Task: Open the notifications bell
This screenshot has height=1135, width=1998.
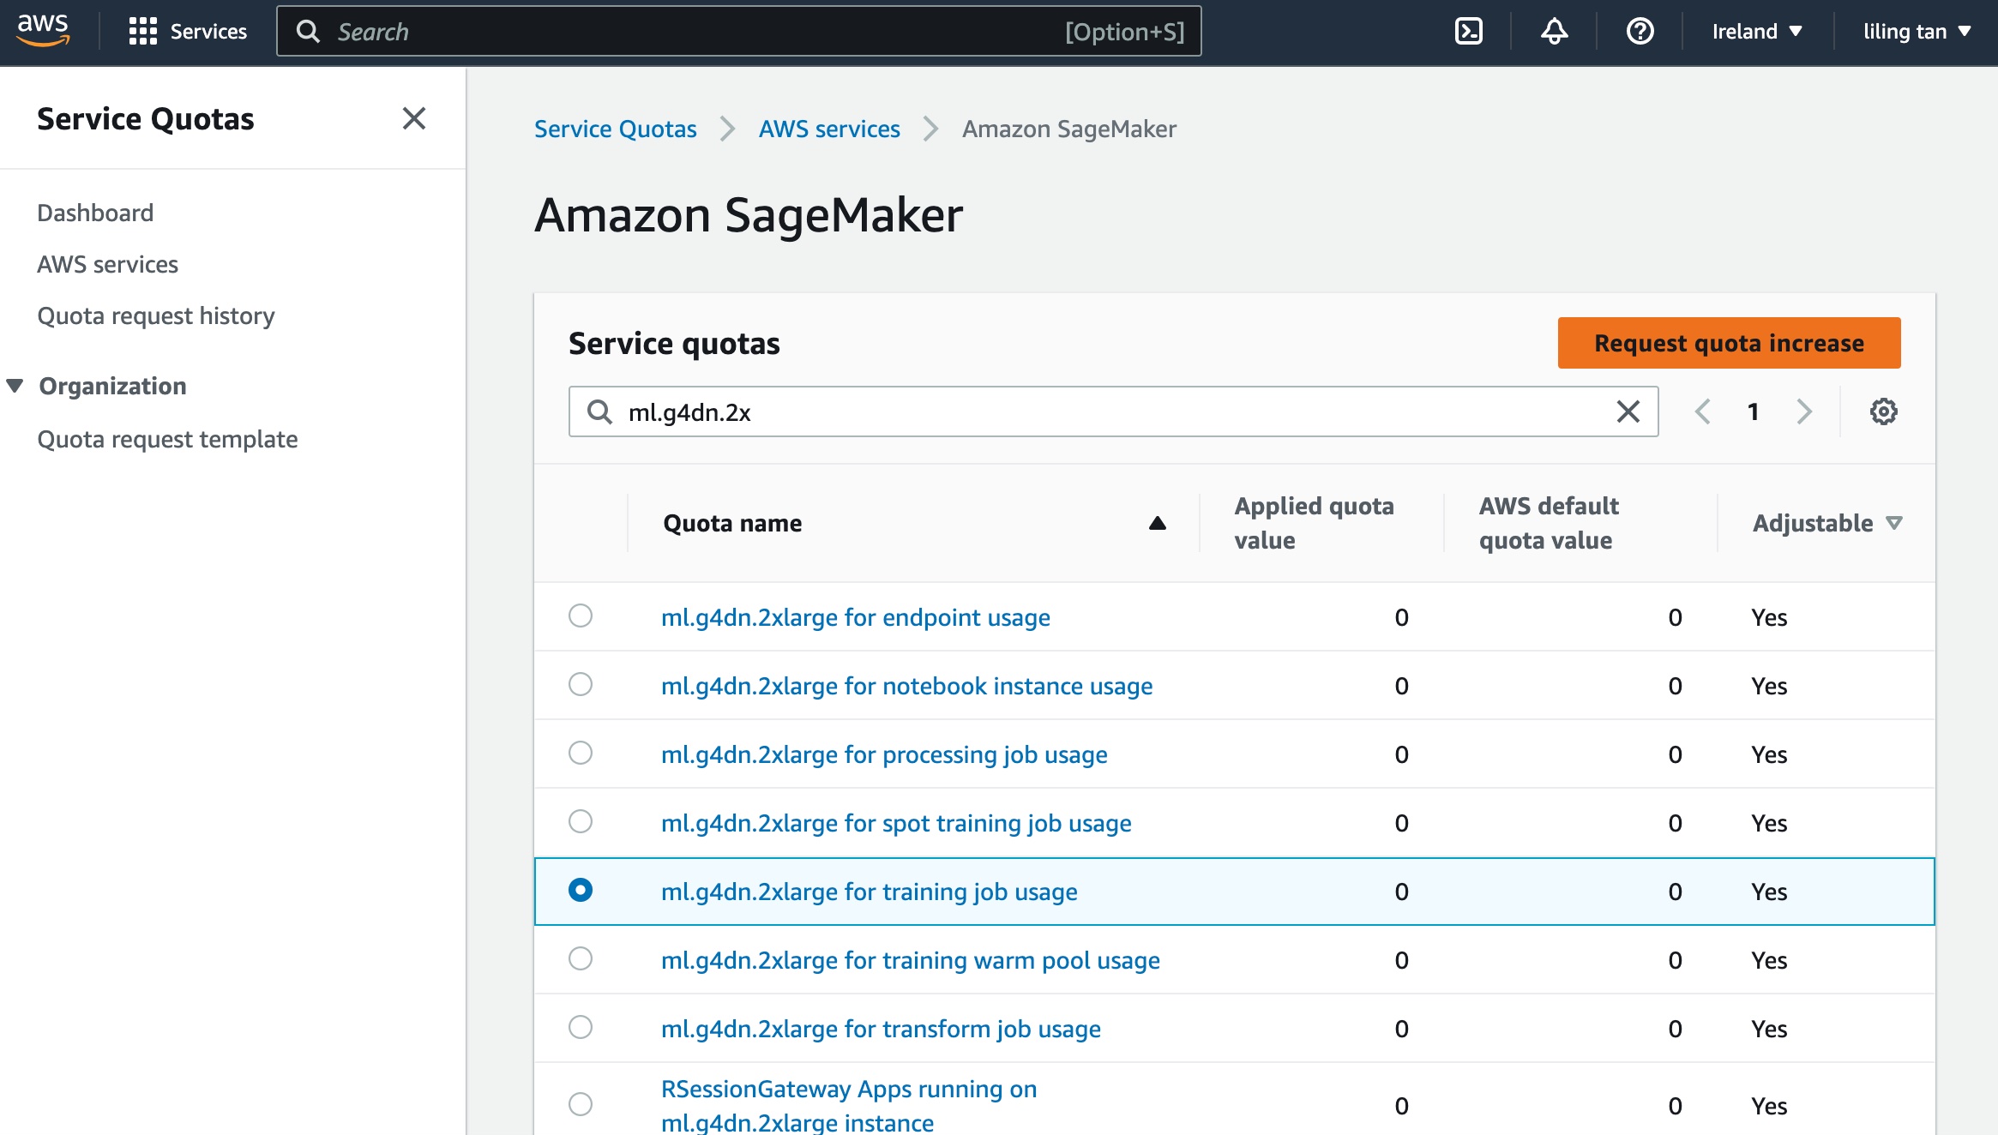Action: [1554, 32]
